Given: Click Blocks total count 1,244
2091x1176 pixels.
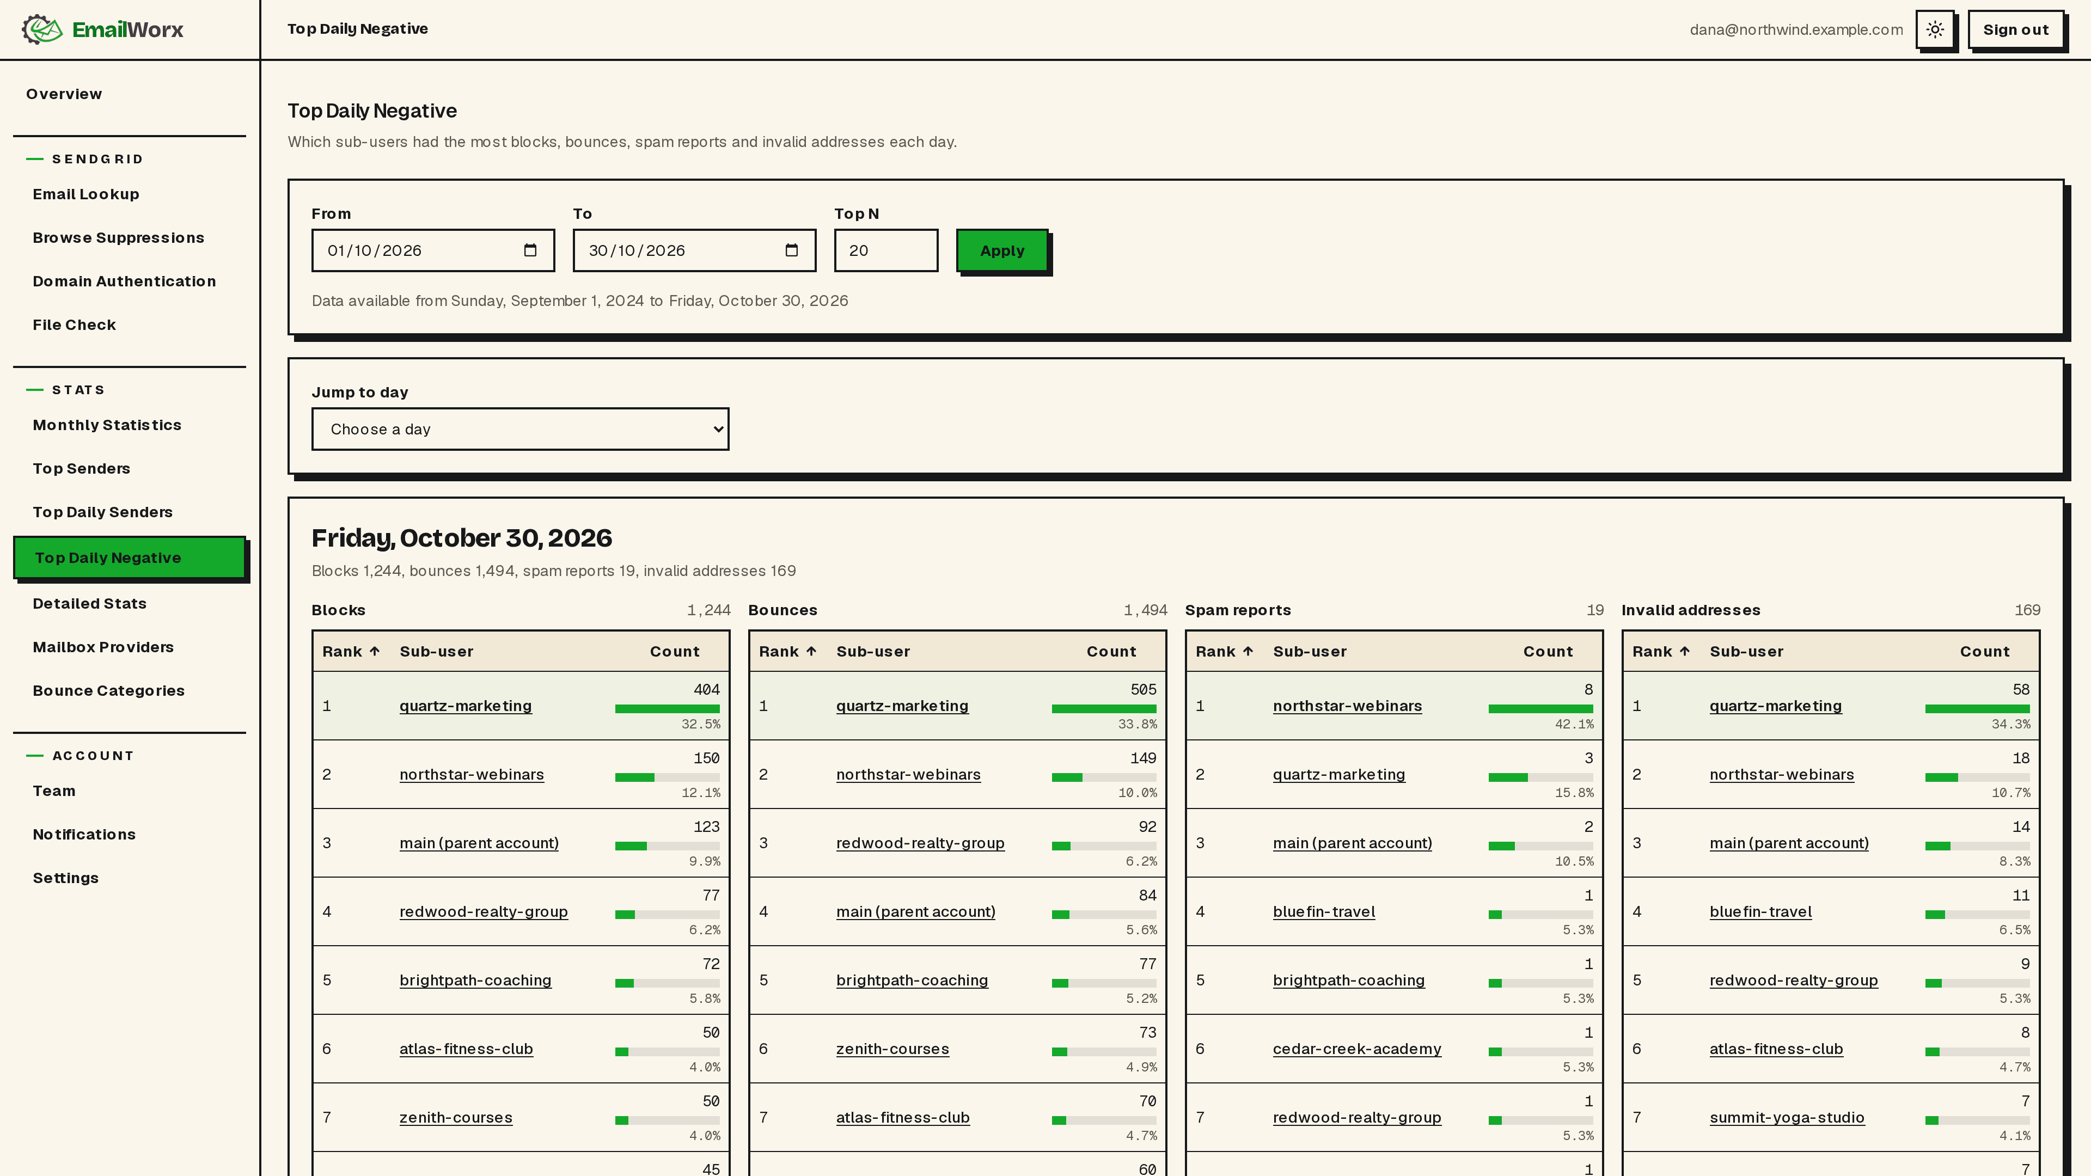Looking at the screenshot, I should click(708, 610).
